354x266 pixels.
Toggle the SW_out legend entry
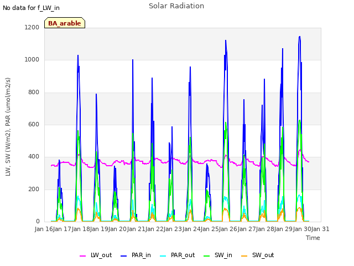coord(257,255)
